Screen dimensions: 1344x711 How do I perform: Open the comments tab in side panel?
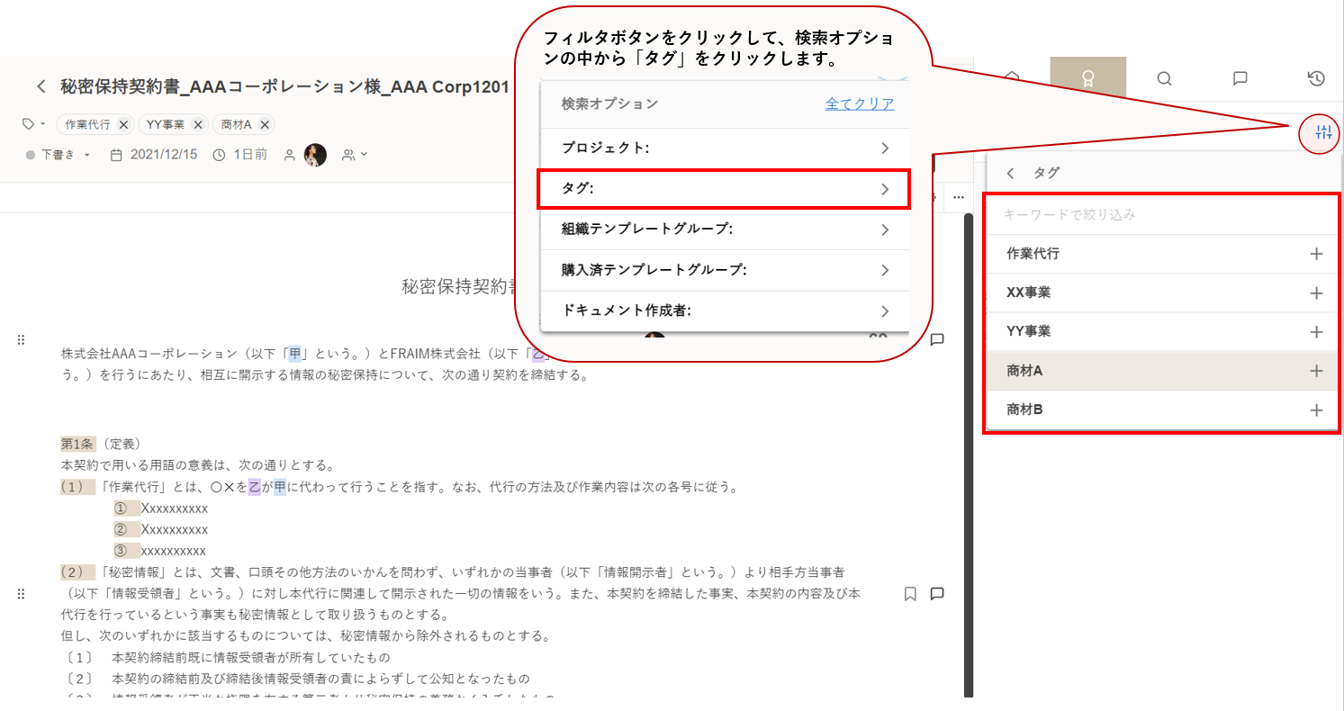coord(1240,78)
